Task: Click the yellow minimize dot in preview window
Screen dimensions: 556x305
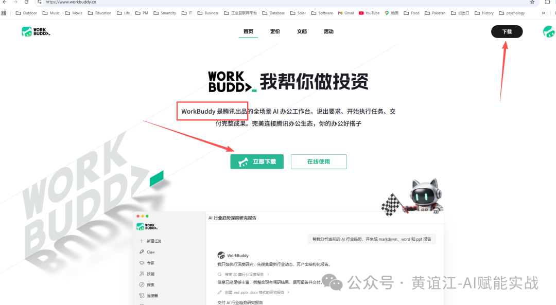Action: click(143, 216)
